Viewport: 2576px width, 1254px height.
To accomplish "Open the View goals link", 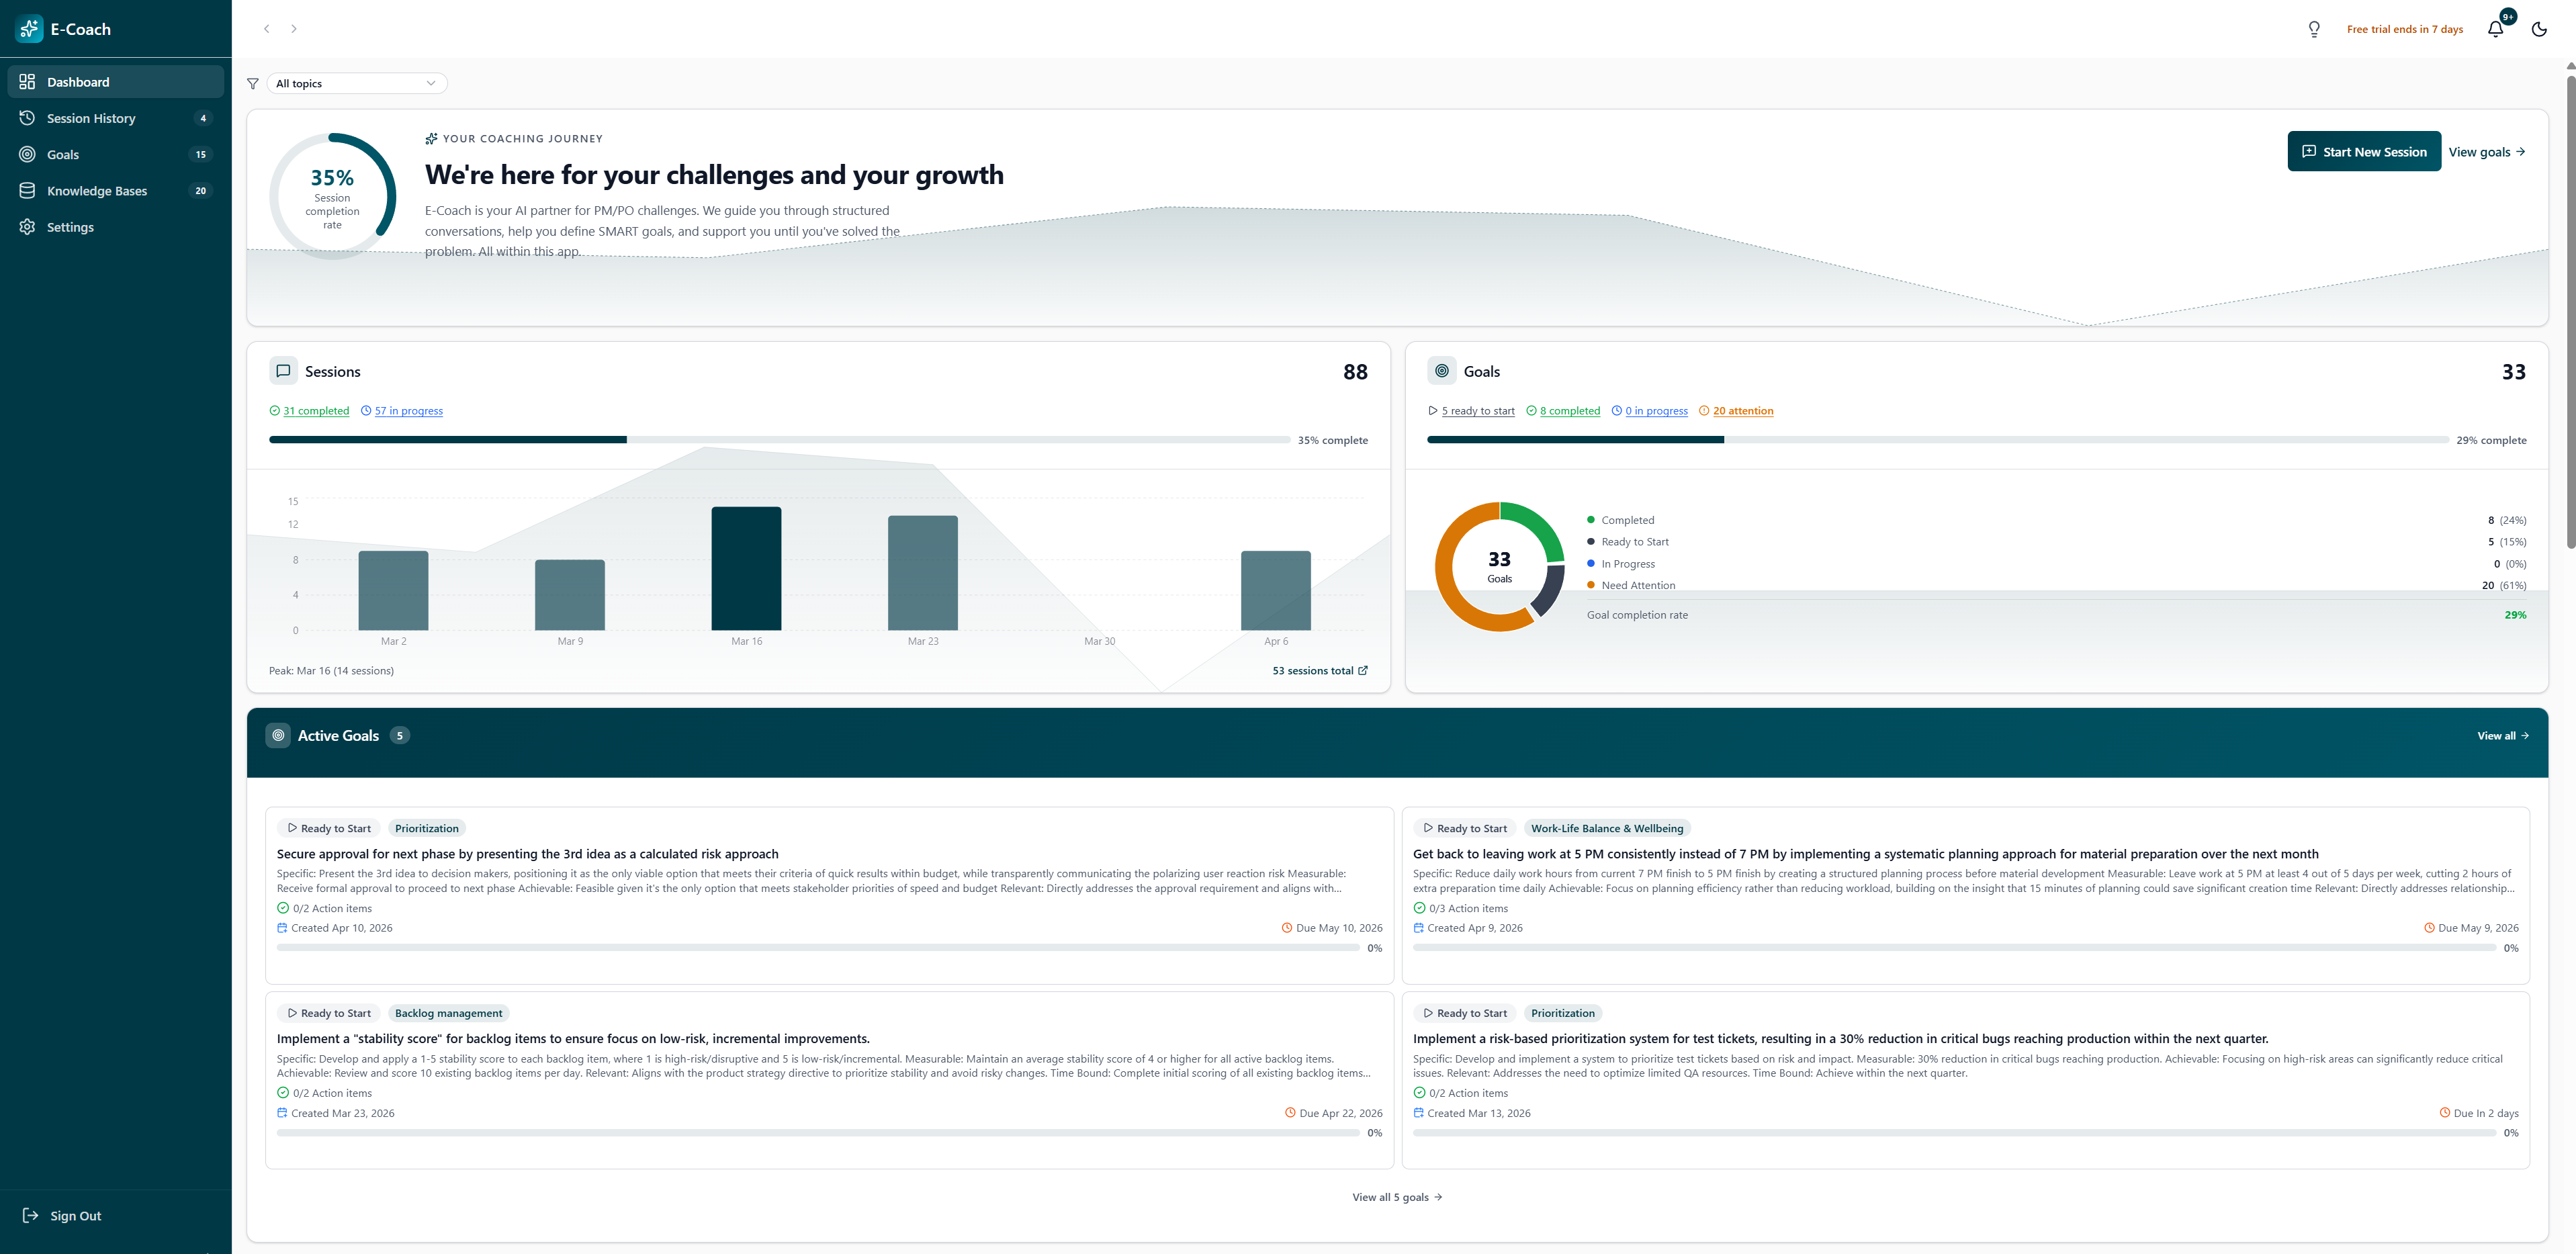I will pyautogui.click(x=2486, y=152).
